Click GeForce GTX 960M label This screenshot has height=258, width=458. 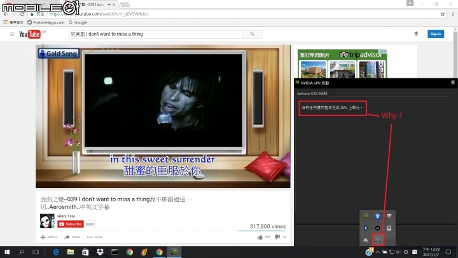coord(312,94)
